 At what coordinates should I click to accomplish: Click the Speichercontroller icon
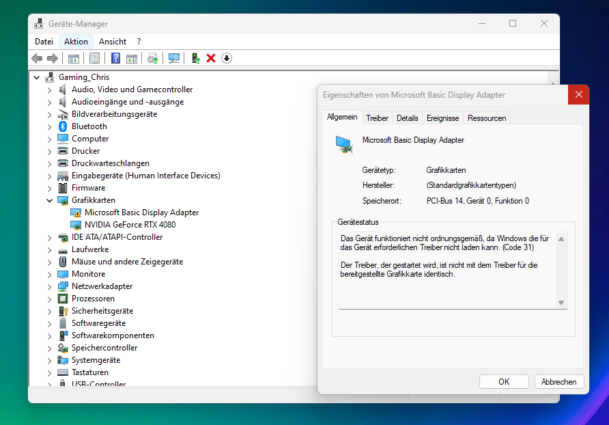point(63,348)
